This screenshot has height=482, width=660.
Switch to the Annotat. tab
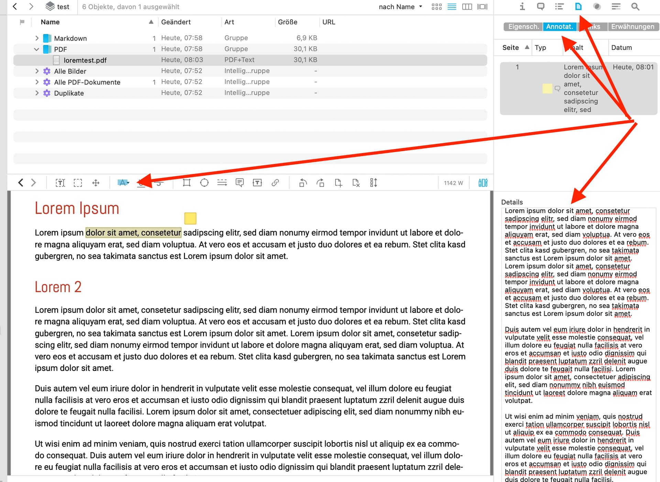click(560, 26)
